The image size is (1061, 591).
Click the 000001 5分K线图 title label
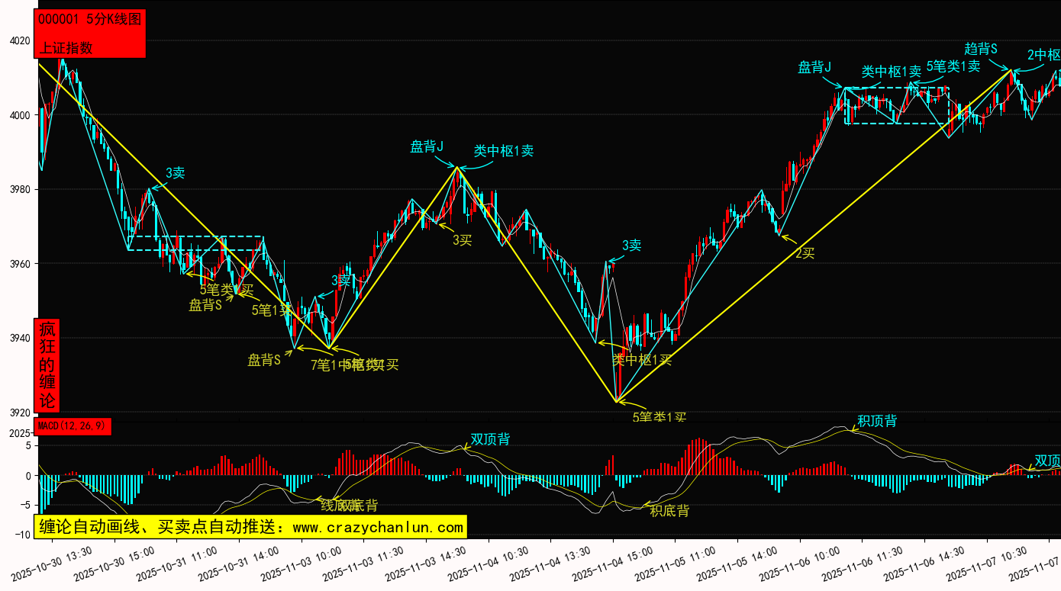pos(89,20)
